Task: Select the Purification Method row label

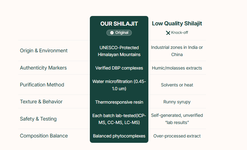Action: click(42, 85)
